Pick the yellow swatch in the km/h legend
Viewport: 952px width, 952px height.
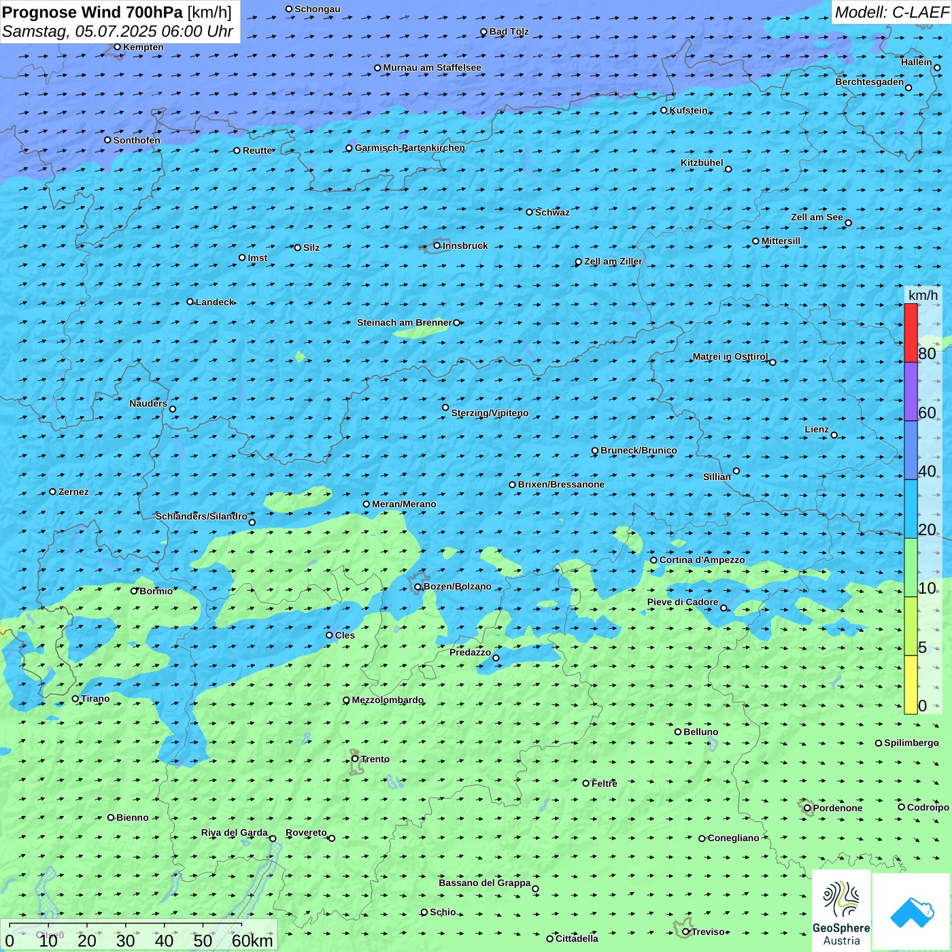(911, 685)
